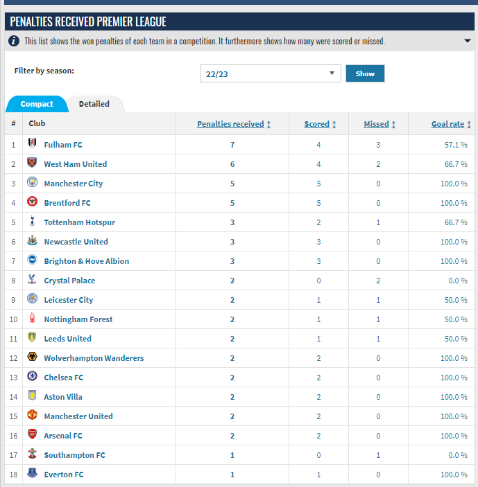Image resolution: width=478 pixels, height=487 pixels.
Task: Click Leicester City's goal rate 50.0 %
Action: click(456, 300)
